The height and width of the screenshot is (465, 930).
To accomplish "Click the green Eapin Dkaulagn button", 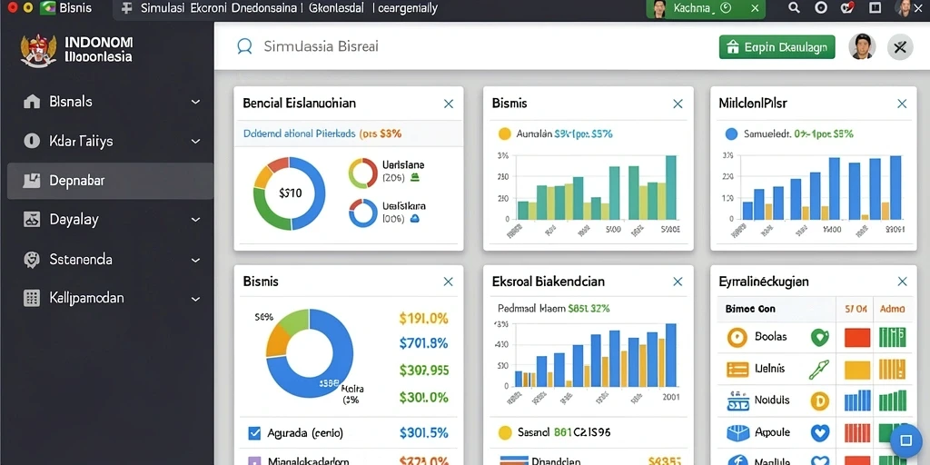I will coord(777,47).
